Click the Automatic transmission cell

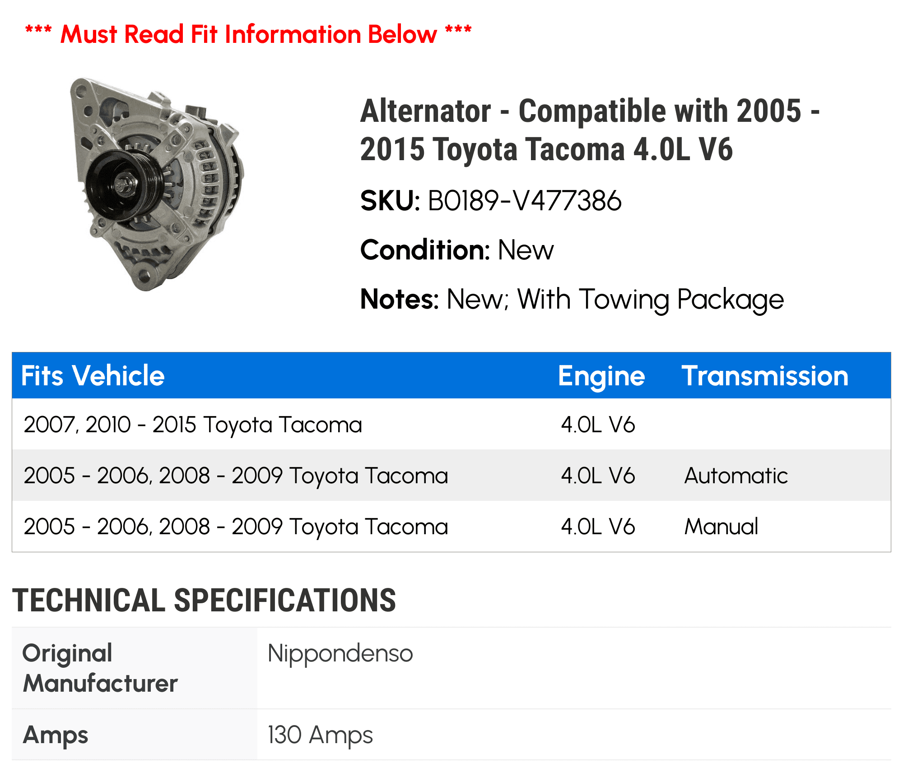pyautogui.click(x=736, y=476)
